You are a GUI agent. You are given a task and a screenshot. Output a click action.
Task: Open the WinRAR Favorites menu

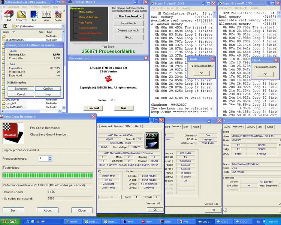[x=34, y=7]
